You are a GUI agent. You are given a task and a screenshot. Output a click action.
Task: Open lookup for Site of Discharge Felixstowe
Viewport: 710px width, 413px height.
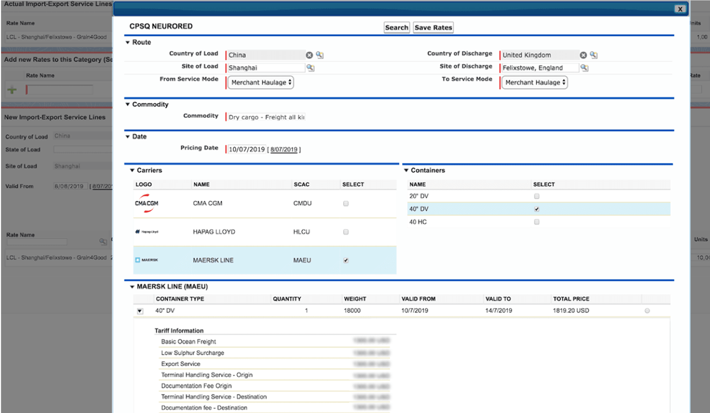coord(584,68)
